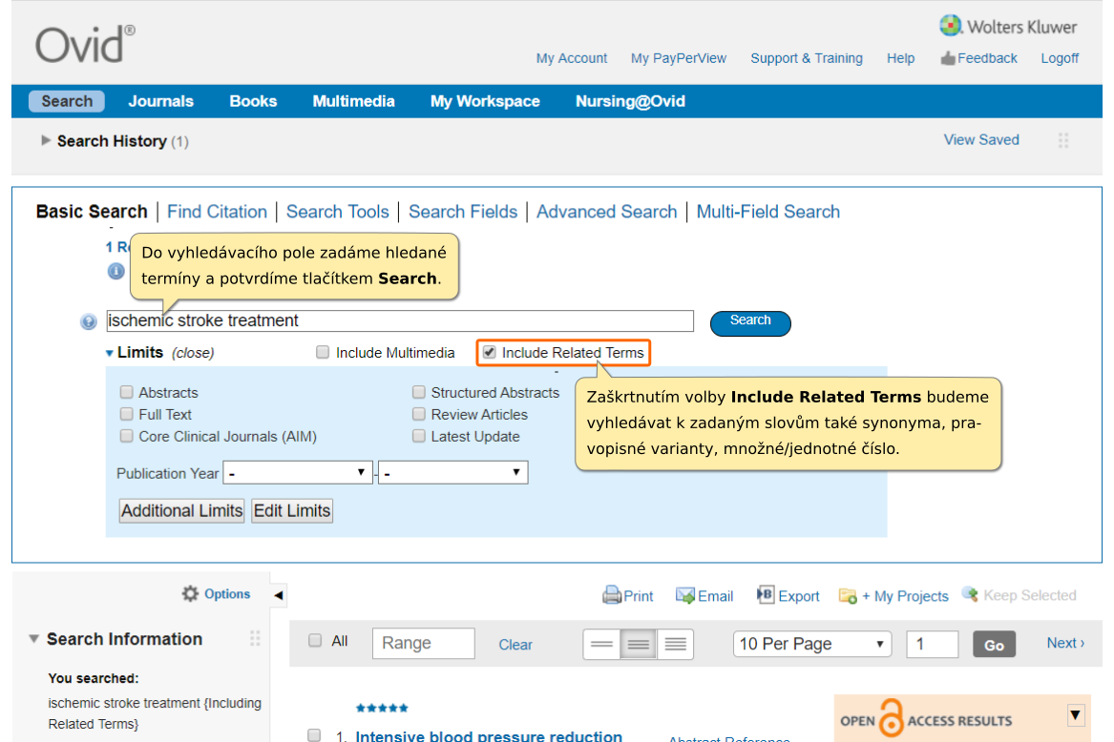Click the Range input field
1114x742 pixels.
pyautogui.click(x=424, y=644)
